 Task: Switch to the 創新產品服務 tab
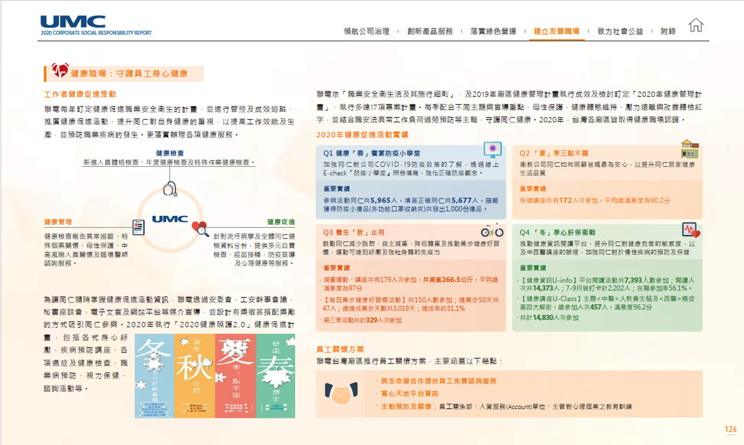coord(430,31)
